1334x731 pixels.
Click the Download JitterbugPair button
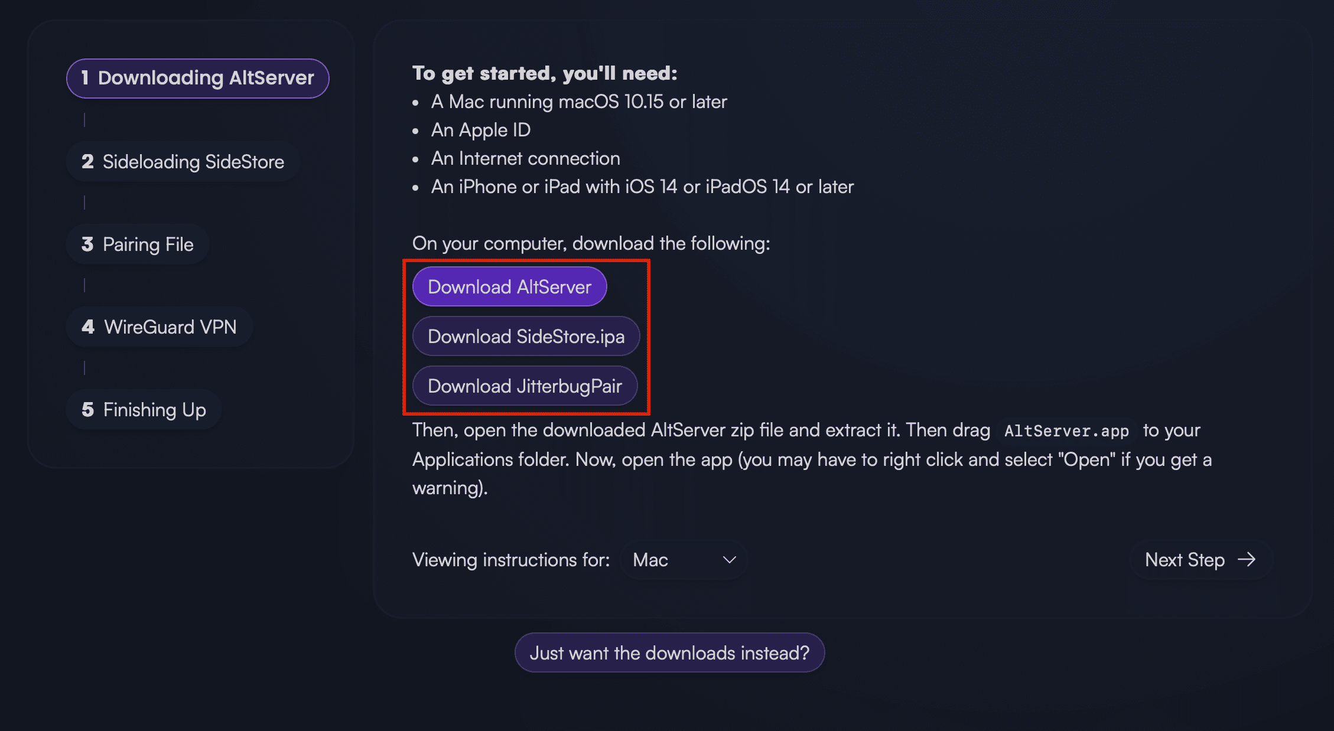[523, 384]
